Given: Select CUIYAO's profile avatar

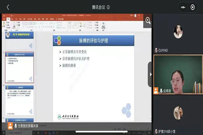Looking at the screenshot, I should coord(178,32).
